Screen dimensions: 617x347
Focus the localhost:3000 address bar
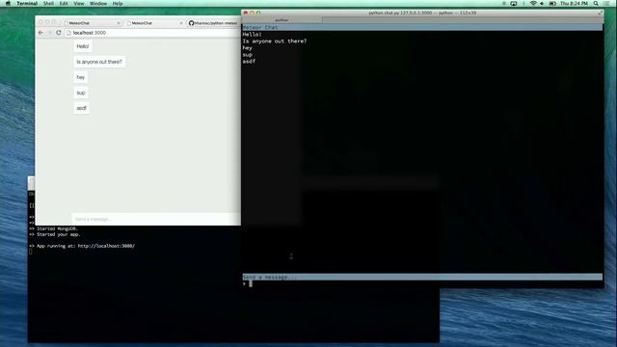click(151, 33)
